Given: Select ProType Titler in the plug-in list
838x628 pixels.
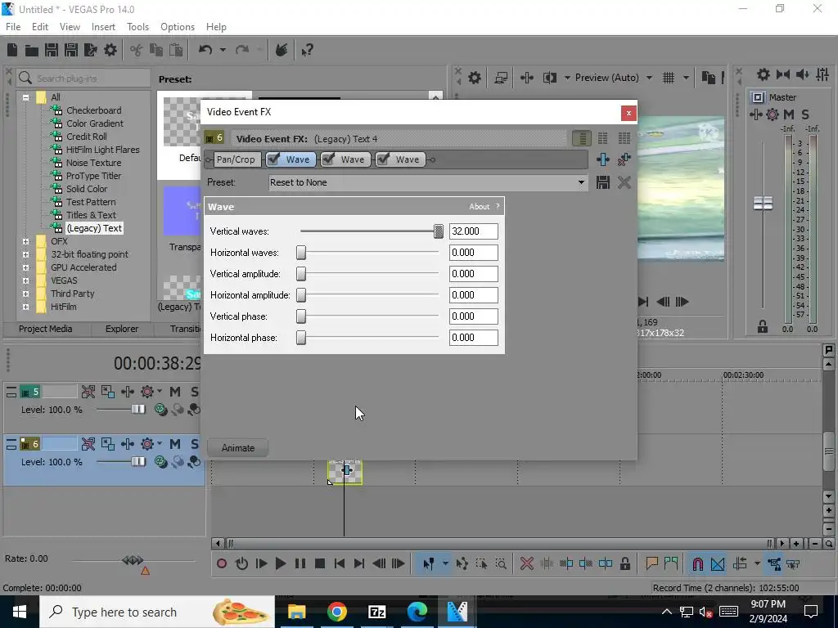Looking at the screenshot, I should pyautogui.click(x=93, y=176).
